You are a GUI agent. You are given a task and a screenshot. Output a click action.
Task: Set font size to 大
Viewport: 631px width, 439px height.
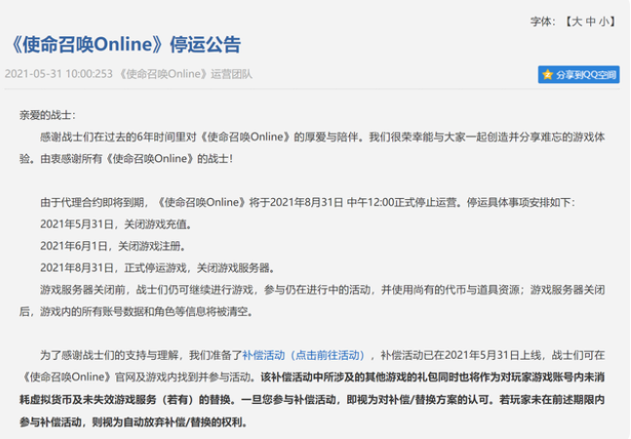point(576,21)
